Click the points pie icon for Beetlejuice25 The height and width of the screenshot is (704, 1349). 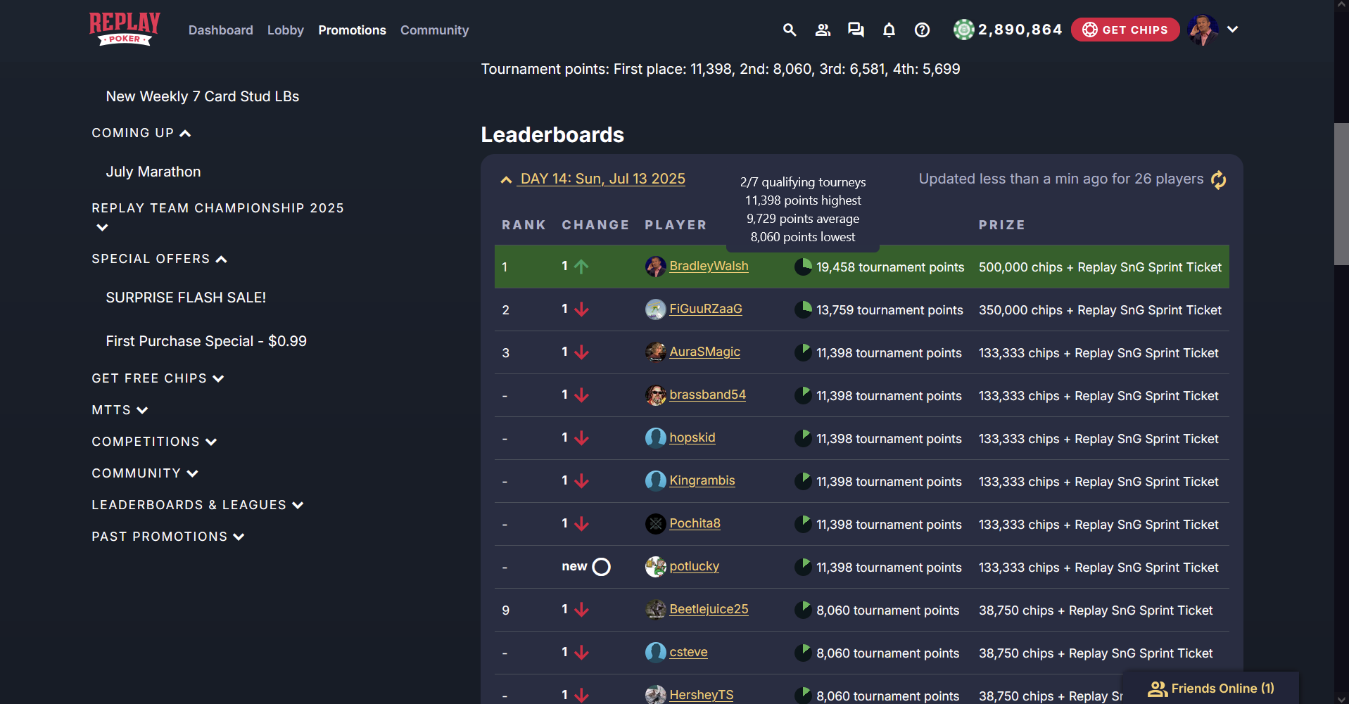click(x=803, y=610)
